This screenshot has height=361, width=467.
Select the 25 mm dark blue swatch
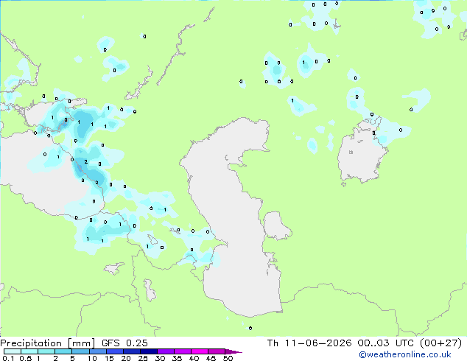point(148,351)
